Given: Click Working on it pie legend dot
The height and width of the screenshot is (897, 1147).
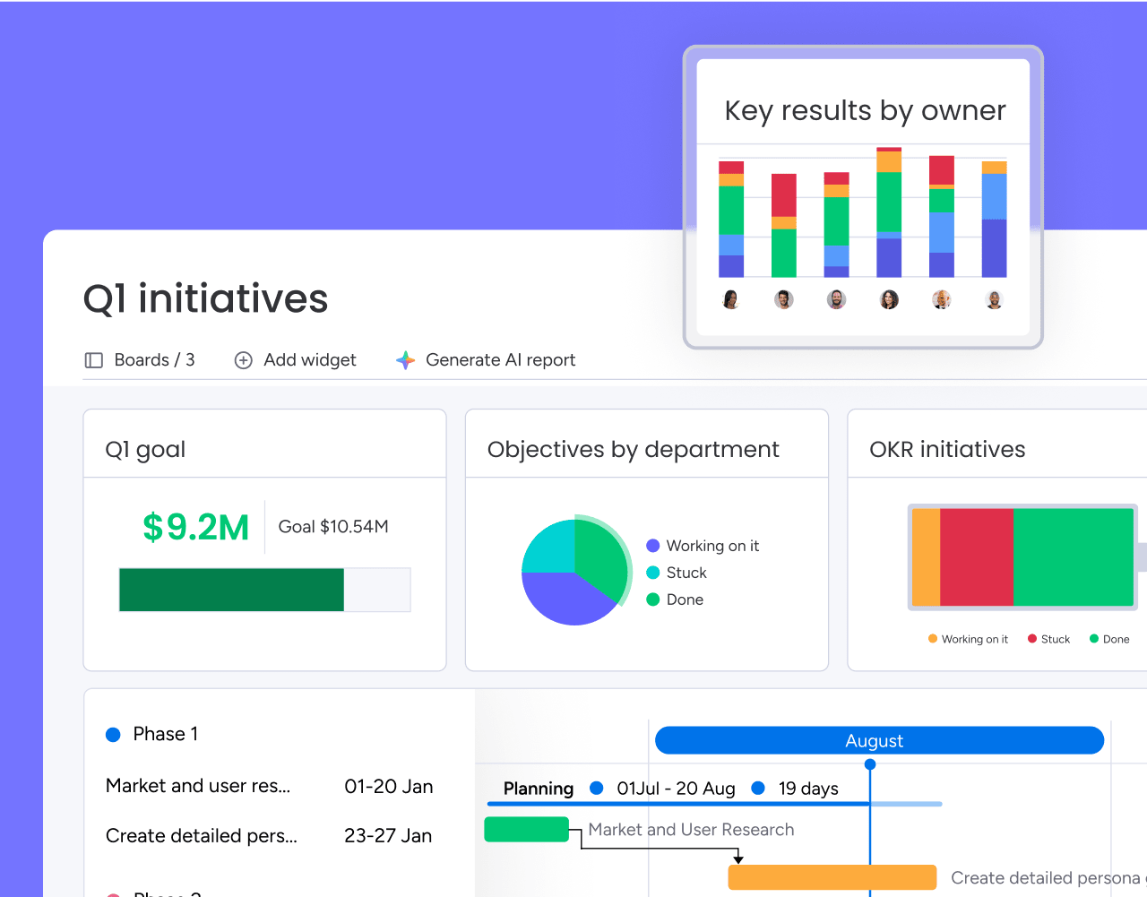Looking at the screenshot, I should 653,546.
